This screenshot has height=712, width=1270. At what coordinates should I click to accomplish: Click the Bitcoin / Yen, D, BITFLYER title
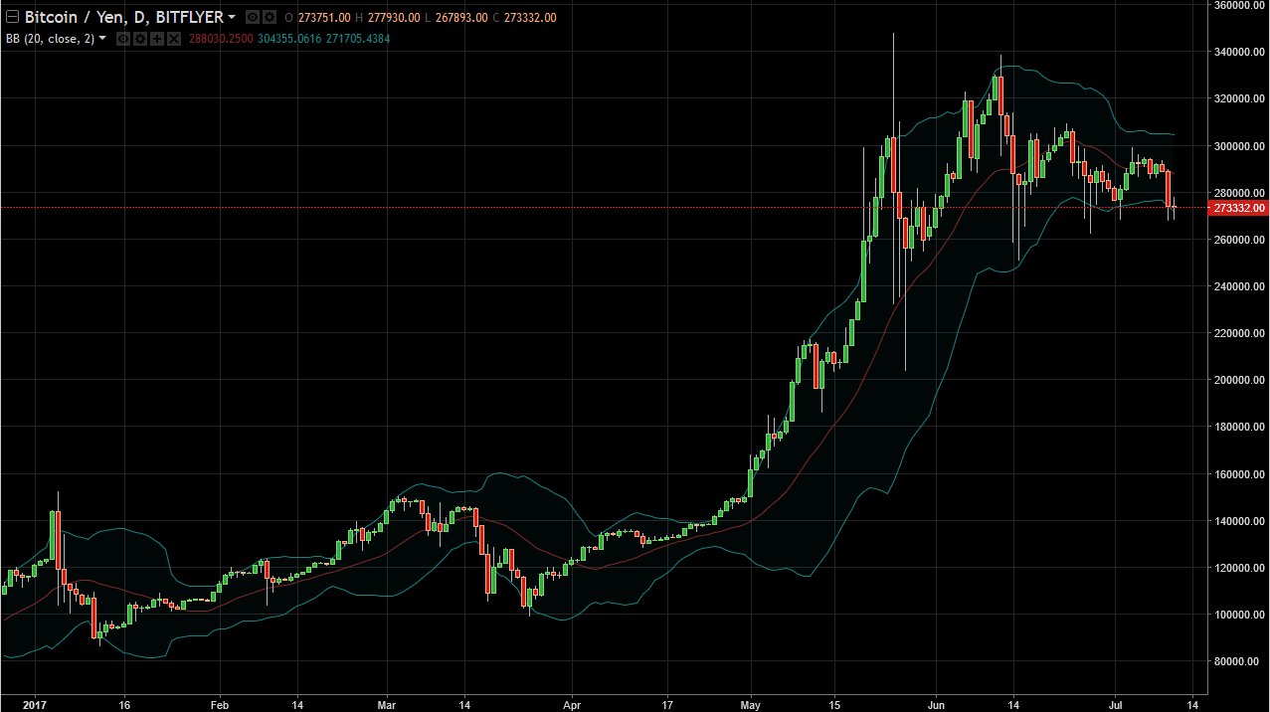click(123, 17)
